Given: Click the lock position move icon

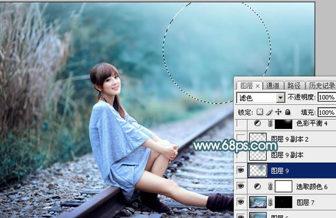Looking at the screenshot, I should point(278,112).
